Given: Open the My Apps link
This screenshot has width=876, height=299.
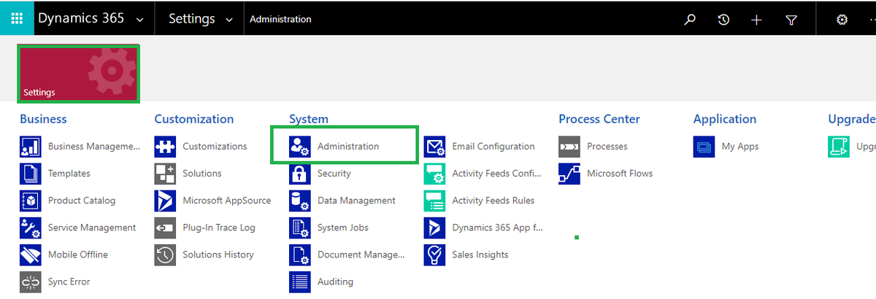Looking at the screenshot, I should 740,147.
